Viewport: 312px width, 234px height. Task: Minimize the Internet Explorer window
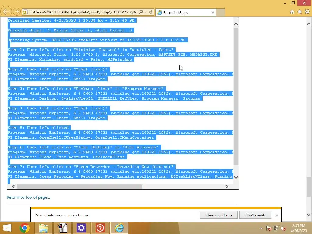tap(285, 3)
